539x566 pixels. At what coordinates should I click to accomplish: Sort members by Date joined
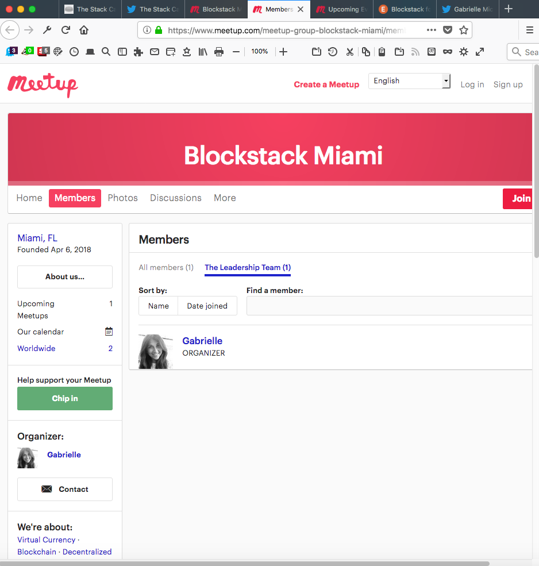click(x=207, y=306)
